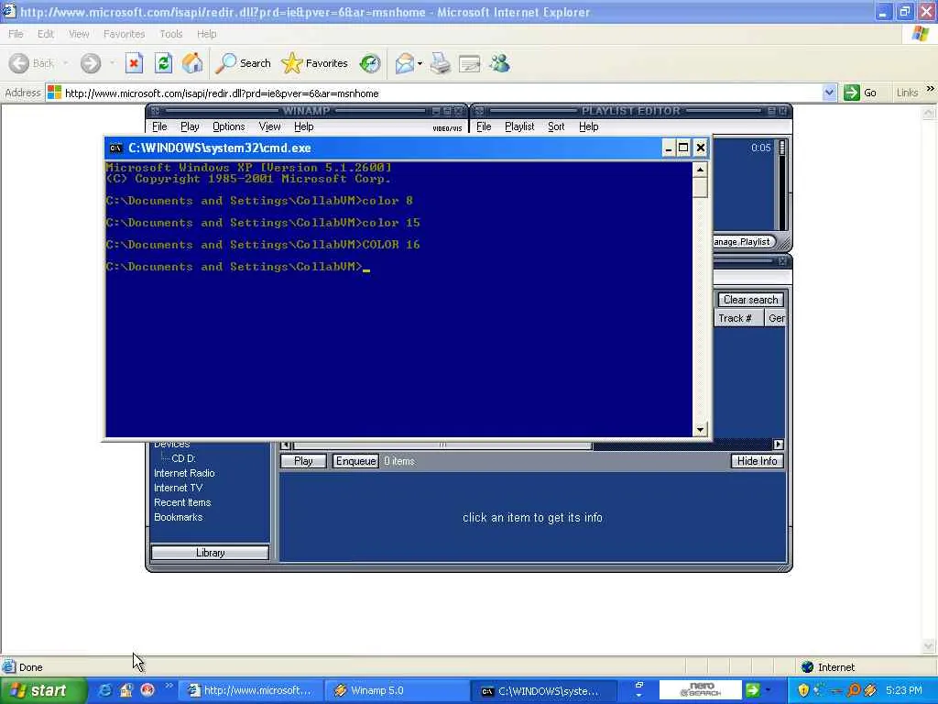Screen dimensions: 938x704
Task: Click the Print toolbar icon
Action: click(x=441, y=63)
